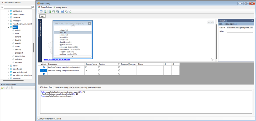This screenshot has width=256, height=121.
Task: Expand the sales1 table tree node
Action: coord(8,65)
